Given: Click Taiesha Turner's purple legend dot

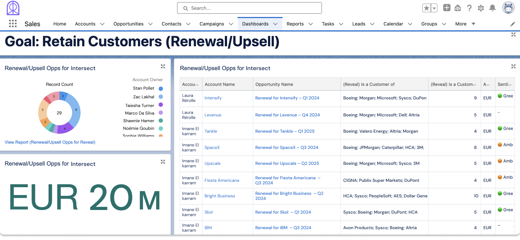Looking at the screenshot, I should [x=161, y=106].
